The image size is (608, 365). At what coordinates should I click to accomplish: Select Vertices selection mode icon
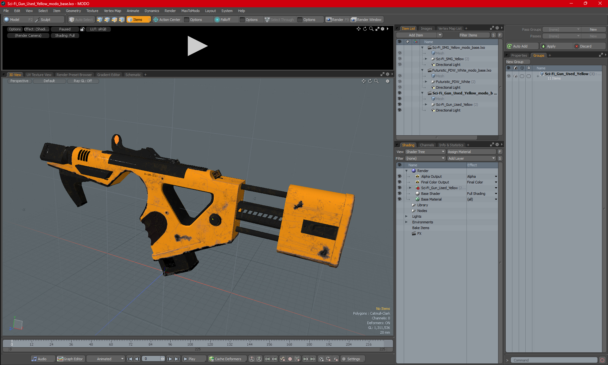[100, 20]
